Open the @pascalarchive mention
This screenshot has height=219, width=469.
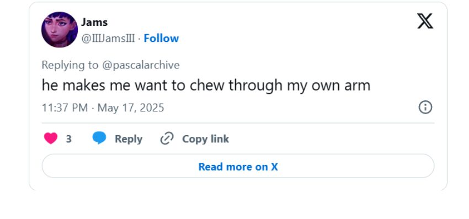[x=141, y=65]
